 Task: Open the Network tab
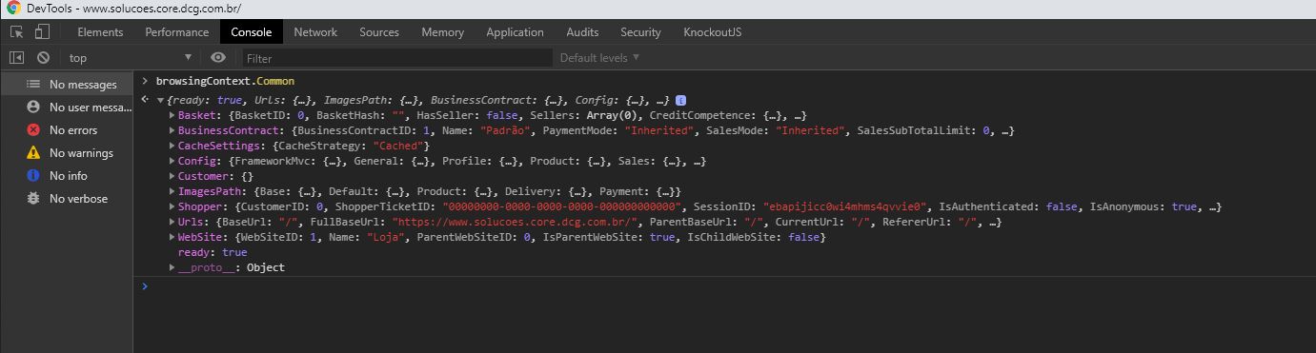tap(315, 32)
